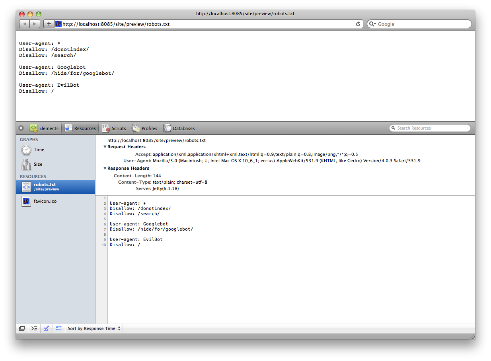The height and width of the screenshot is (361, 491).
Task: Collapse the Response Headers section
Action: pos(105,168)
